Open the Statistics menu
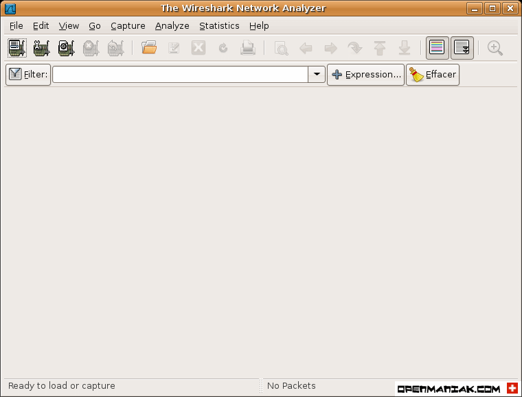The width and height of the screenshot is (522, 397). point(219,26)
